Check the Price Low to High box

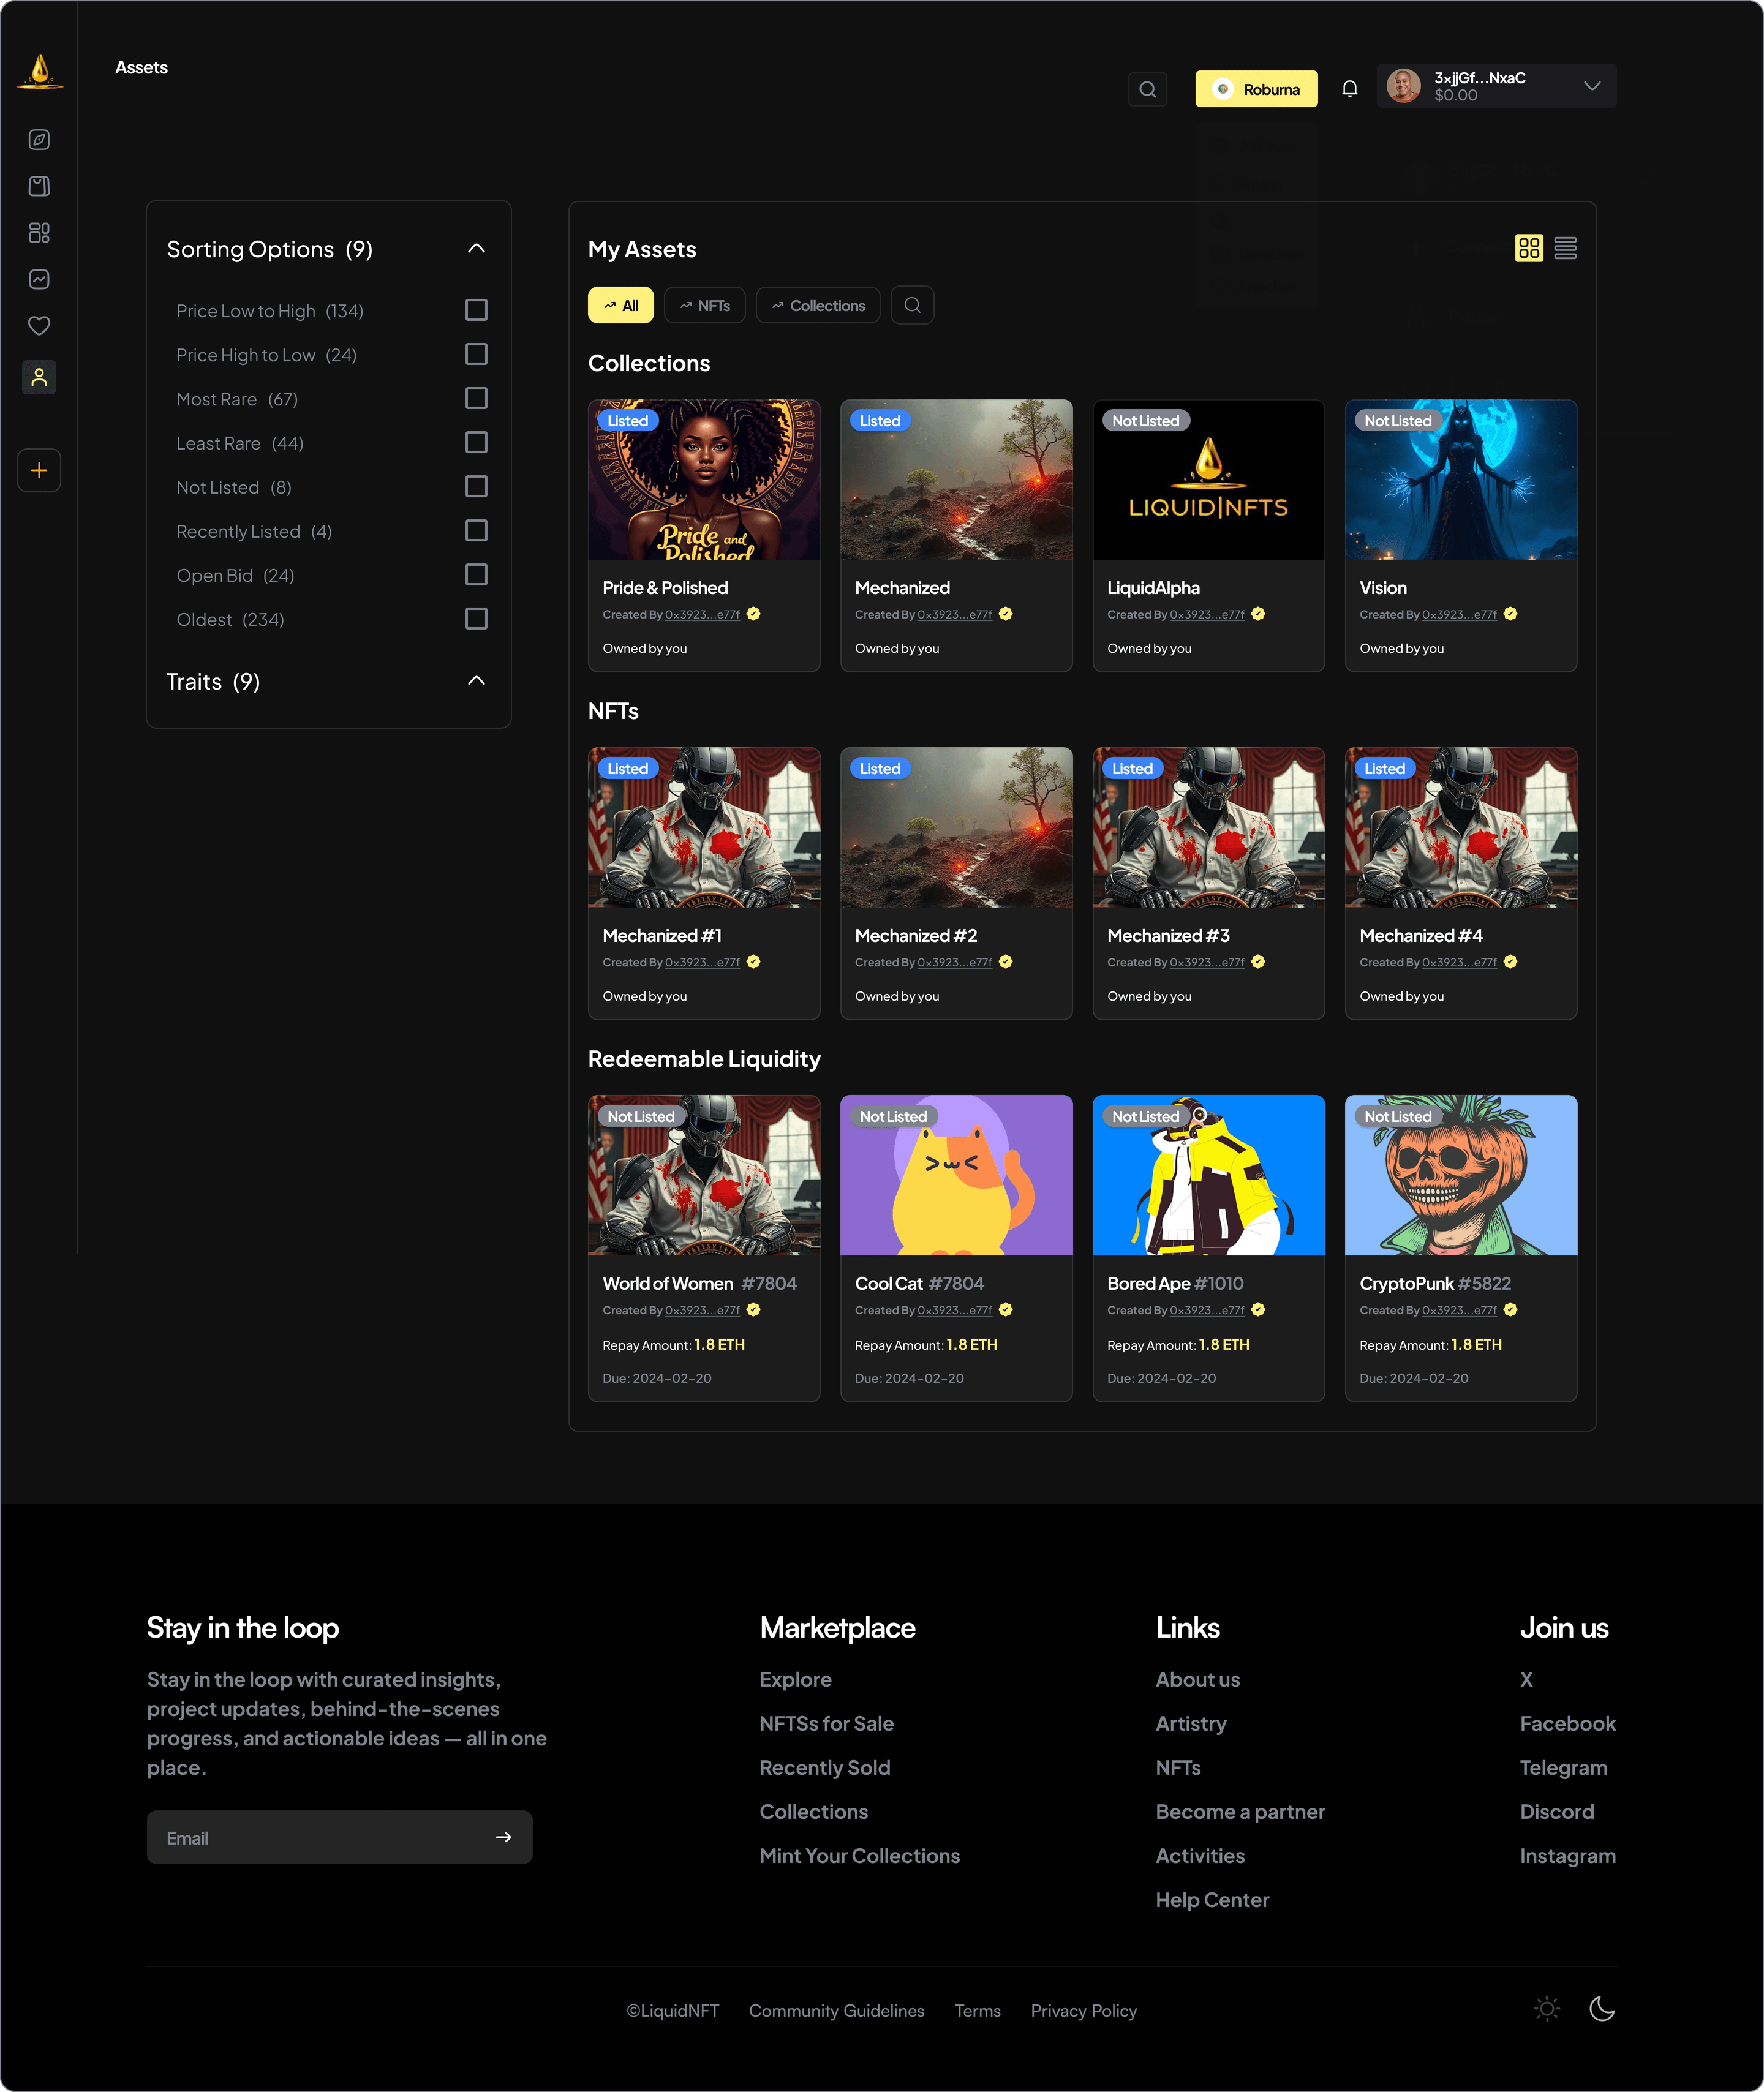tap(476, 310)
